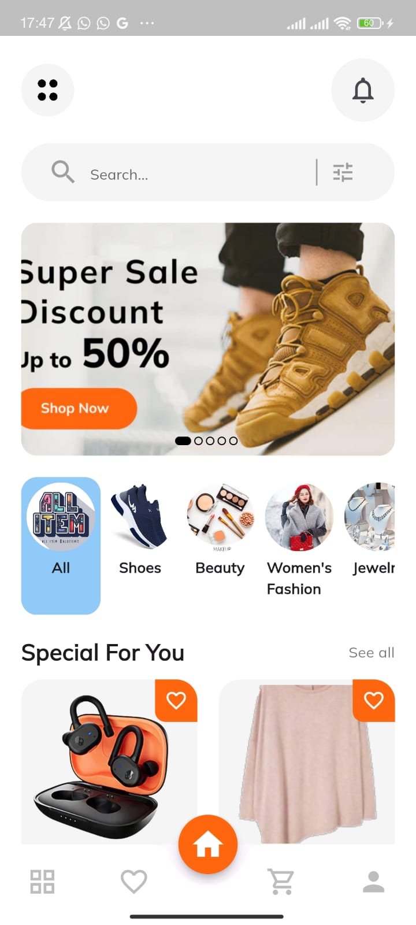The height and width of the screenshot is (925, 416).
Task: Click the search magnifier icon
Action: click(62, 172)
